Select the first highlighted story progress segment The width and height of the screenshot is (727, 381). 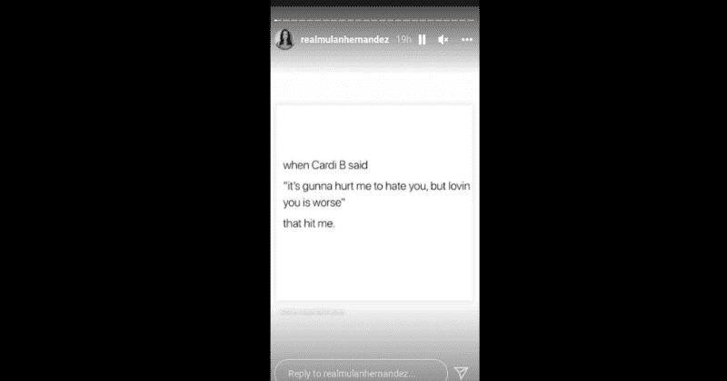click(x=278, y=20)
